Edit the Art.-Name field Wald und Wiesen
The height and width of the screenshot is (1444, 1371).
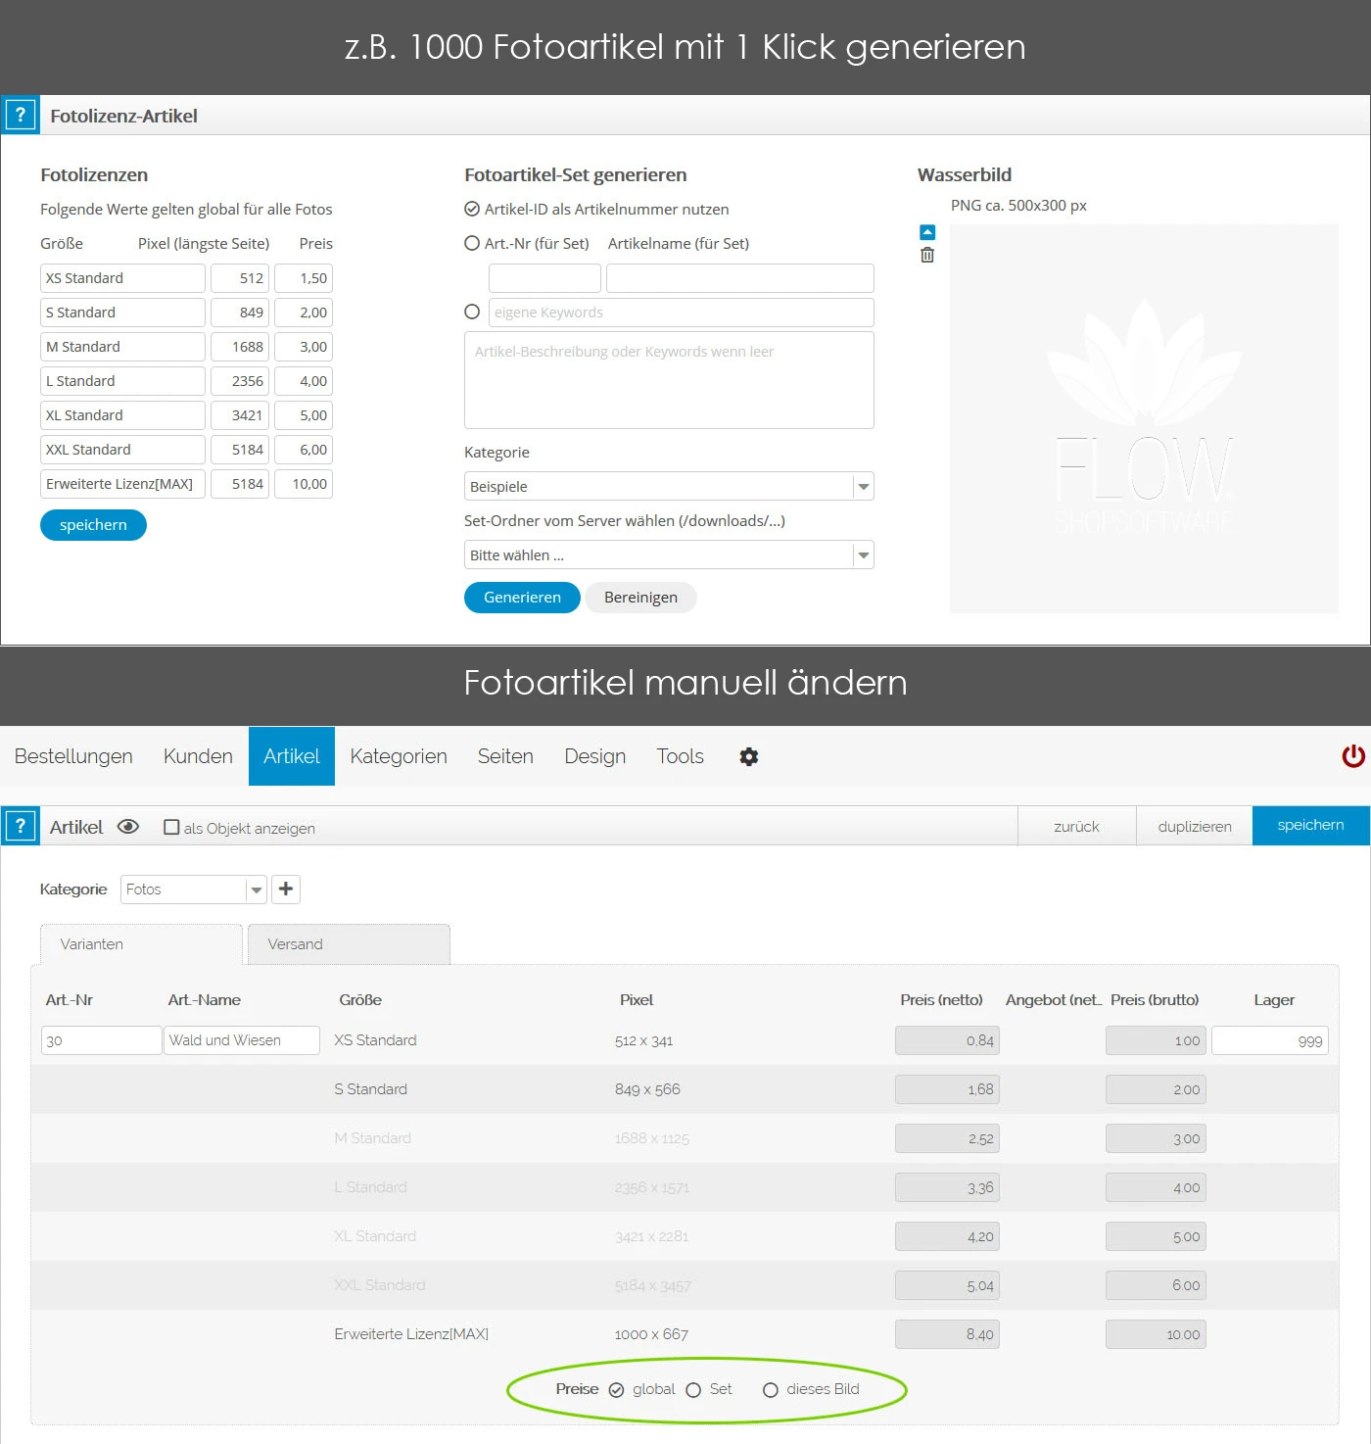242,1040
